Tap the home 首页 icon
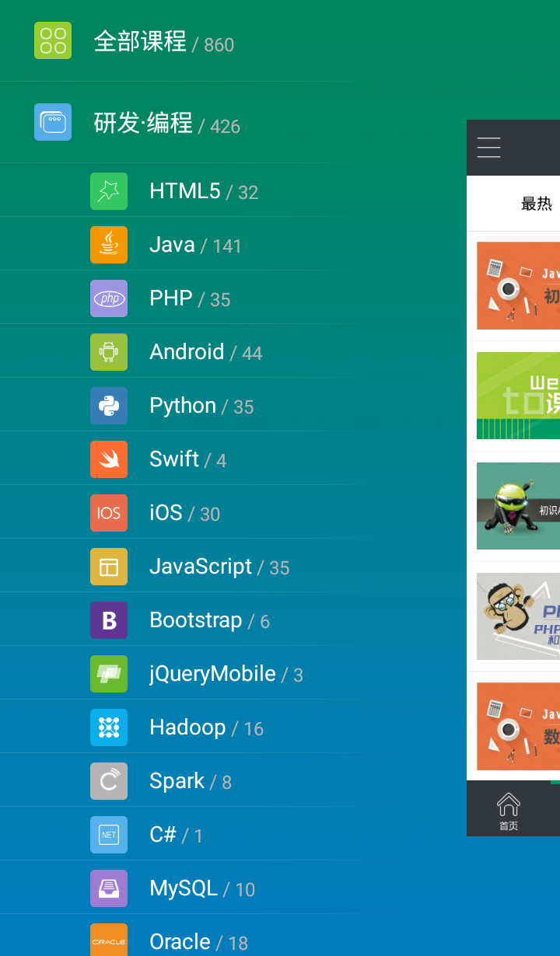Image resolution: width=560 pixels, height=956 pixels. pos(509,811)
